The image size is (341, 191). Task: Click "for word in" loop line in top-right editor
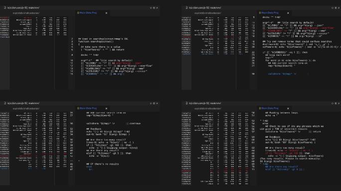[290, 60]
